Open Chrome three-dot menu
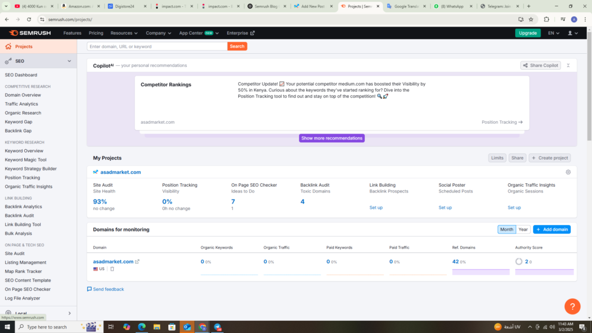Viewport: 592px width, 333px height. (x=585, y=19)
